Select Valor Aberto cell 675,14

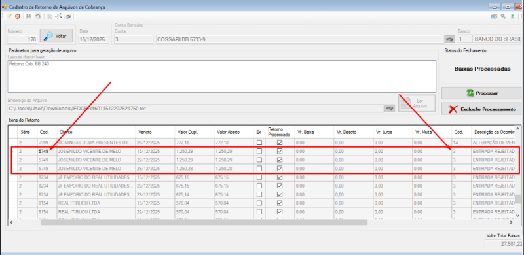click(x=234, y=194)
